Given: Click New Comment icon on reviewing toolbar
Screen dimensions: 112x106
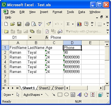Looking at the screenshot, I should [x=6, y=31].
